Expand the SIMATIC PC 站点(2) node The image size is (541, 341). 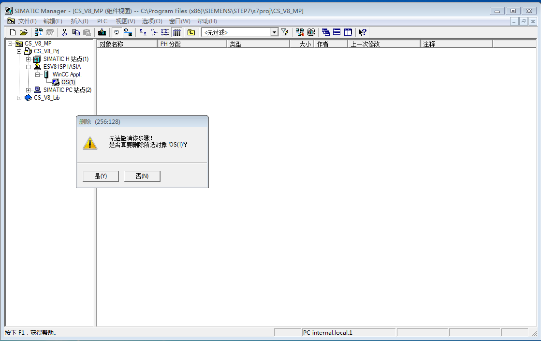pos(29,90)
